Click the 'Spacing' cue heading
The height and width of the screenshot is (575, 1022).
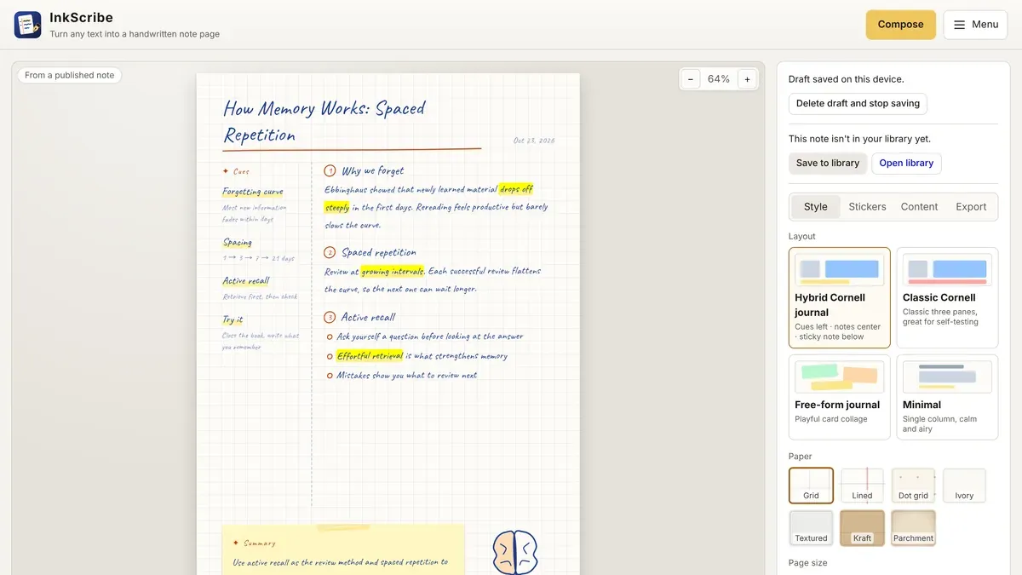point(238,243)
